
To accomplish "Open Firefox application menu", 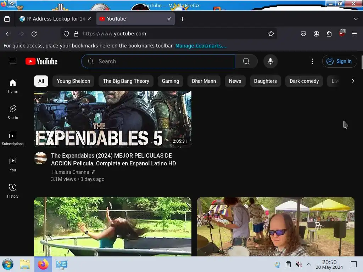I will coord(354,34).
